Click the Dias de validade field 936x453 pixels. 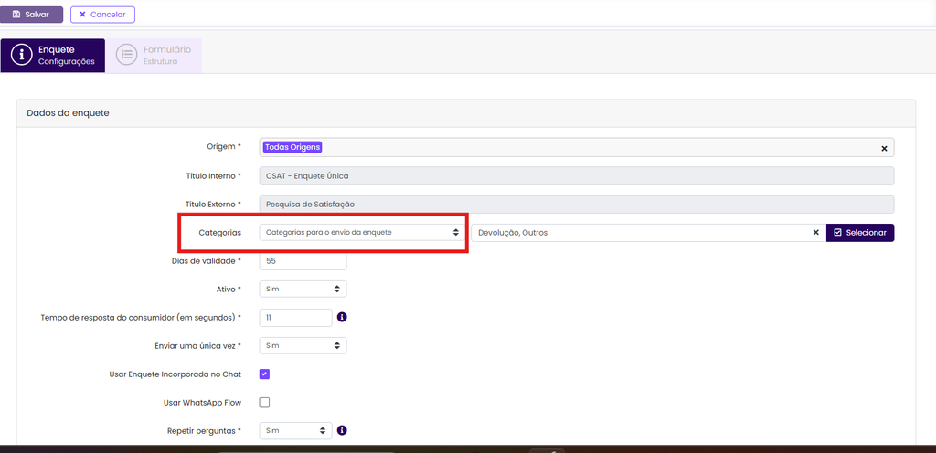(303, 261)
